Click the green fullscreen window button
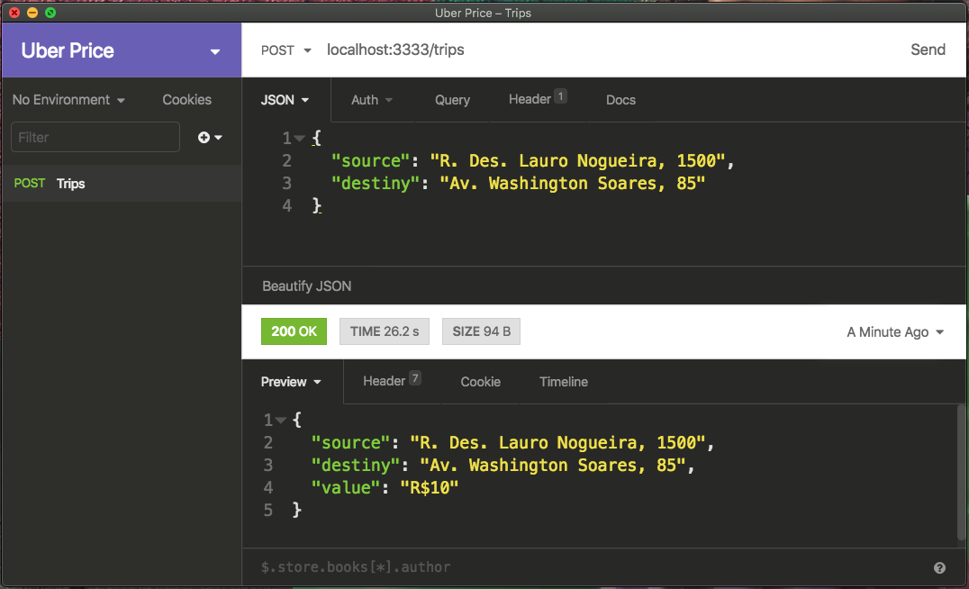Screen dimensions: 969x589 tap(50, 13)
